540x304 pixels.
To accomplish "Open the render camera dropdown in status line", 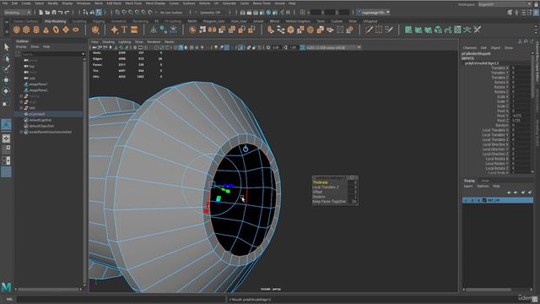I will [x=373, y=13].
